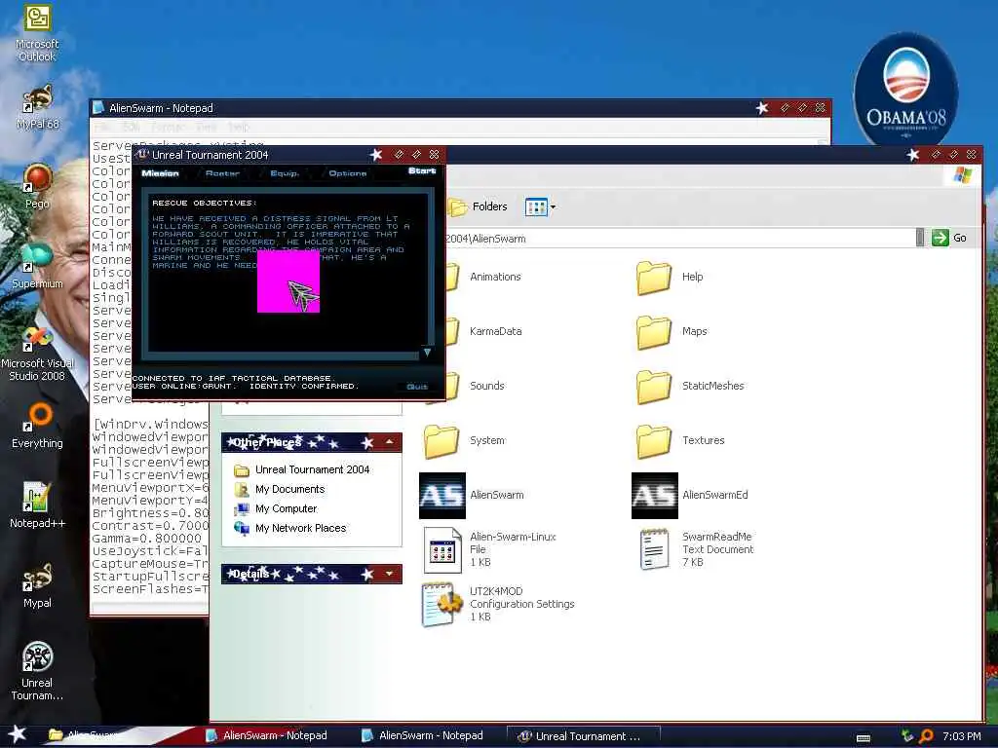The height and width of the screenshot is (748, 998).
Task: Click the keyboard icon in the tray
Action: 864,738
